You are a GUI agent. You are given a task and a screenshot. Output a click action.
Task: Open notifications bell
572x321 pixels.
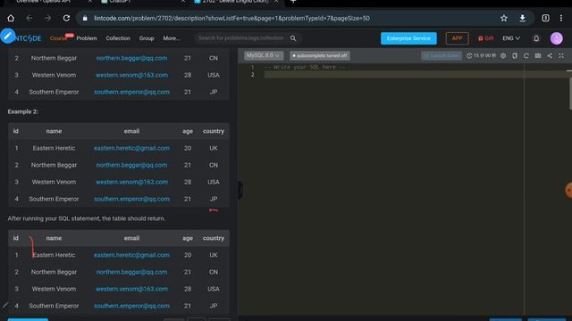click(x=536, y=38)
